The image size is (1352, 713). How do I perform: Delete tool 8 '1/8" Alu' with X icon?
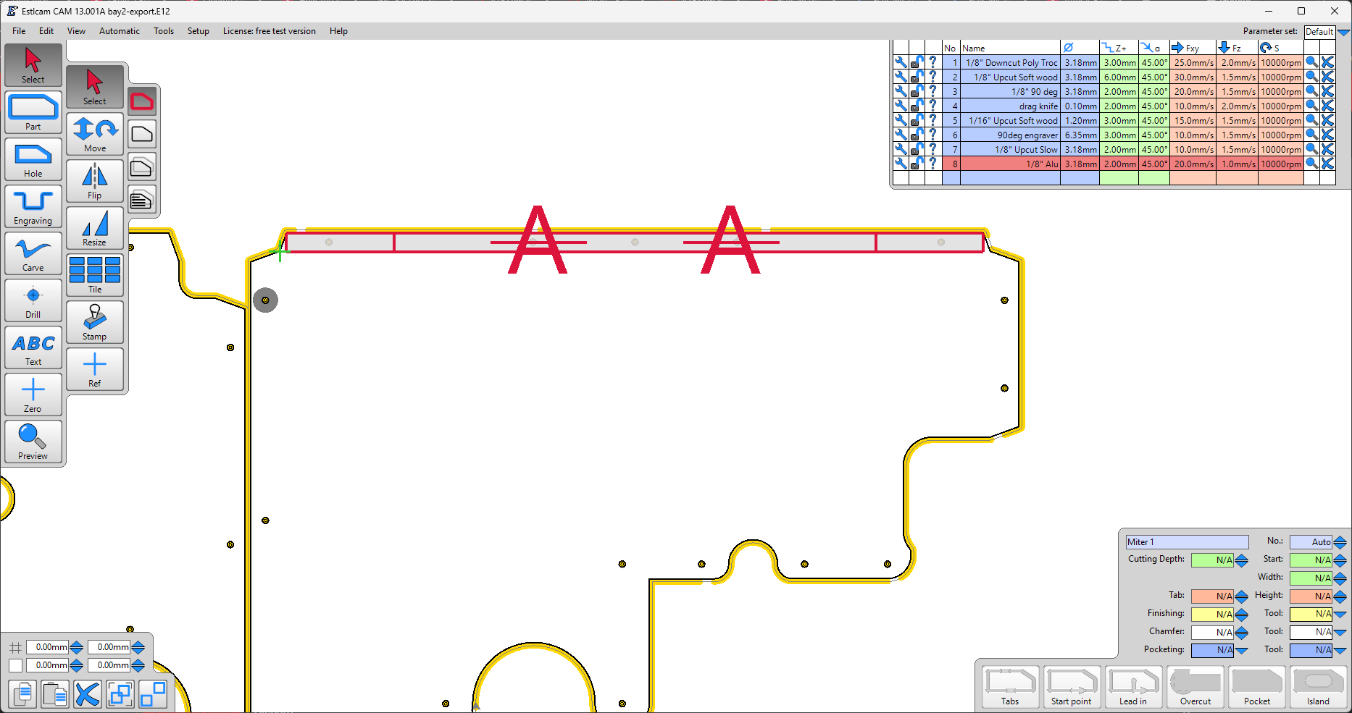(x=1327, y=164)
